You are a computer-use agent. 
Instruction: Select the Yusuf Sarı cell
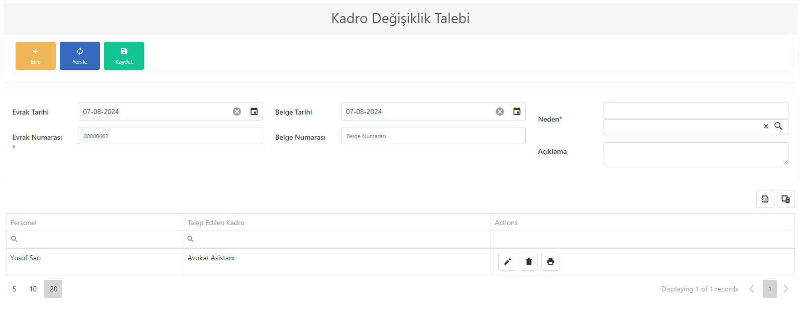[x=95, y=262]
